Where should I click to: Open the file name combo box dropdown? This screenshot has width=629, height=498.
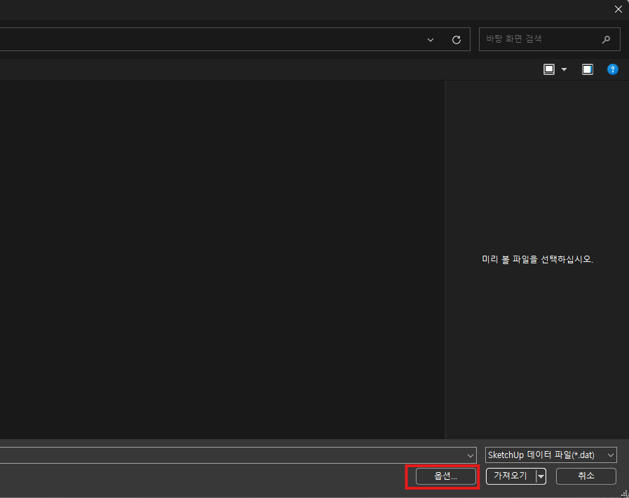[x=471, y=455]
